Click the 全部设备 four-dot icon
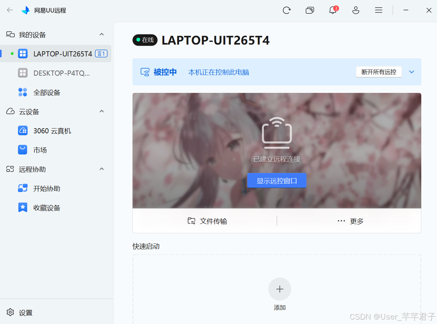The width and height of the screenshot is (437, 324). point(23,92)
